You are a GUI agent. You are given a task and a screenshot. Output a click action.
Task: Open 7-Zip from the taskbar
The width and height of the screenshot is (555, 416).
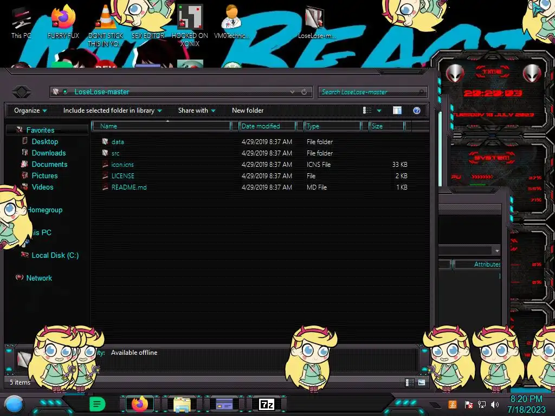[x=267, y=404]
